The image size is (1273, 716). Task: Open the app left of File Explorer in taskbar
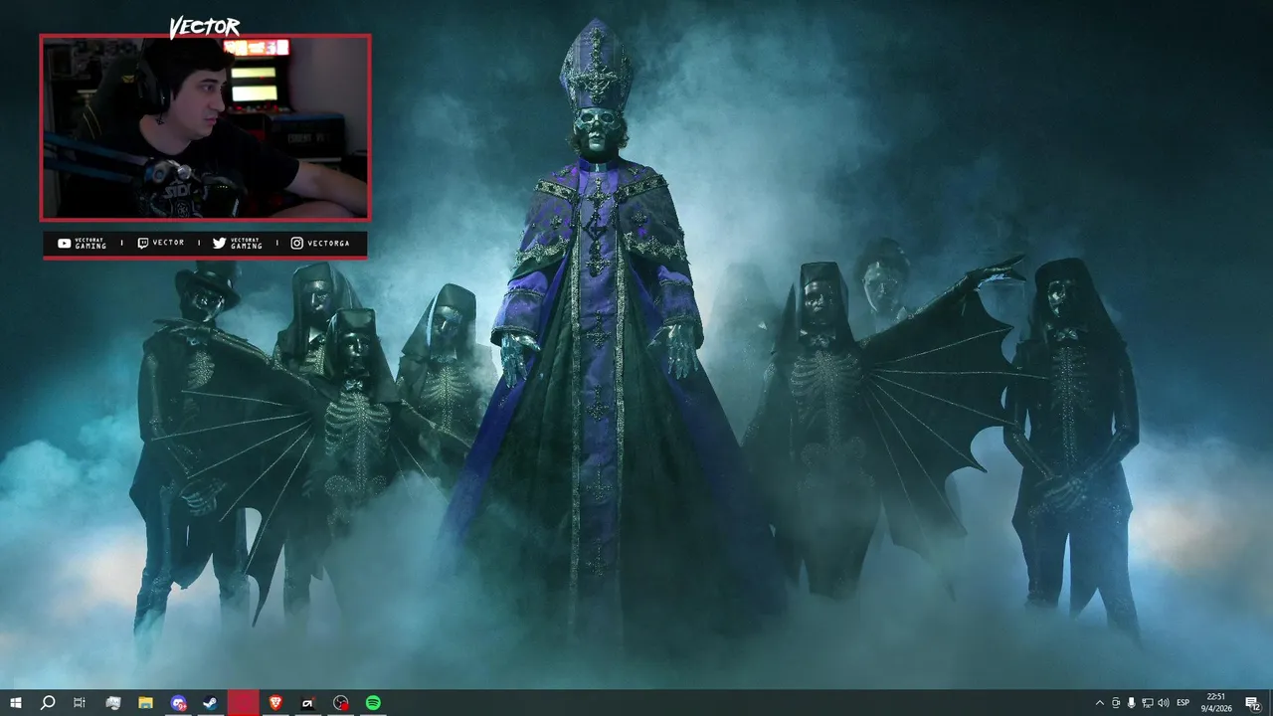tap(112, 703)
